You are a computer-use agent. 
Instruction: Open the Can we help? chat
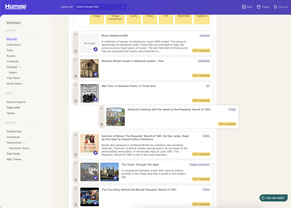(273, 198)
